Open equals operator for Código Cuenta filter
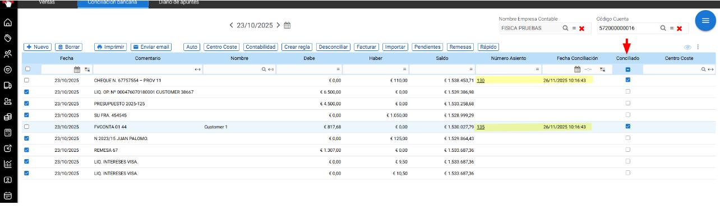720x214 pixels. point(671,28)
